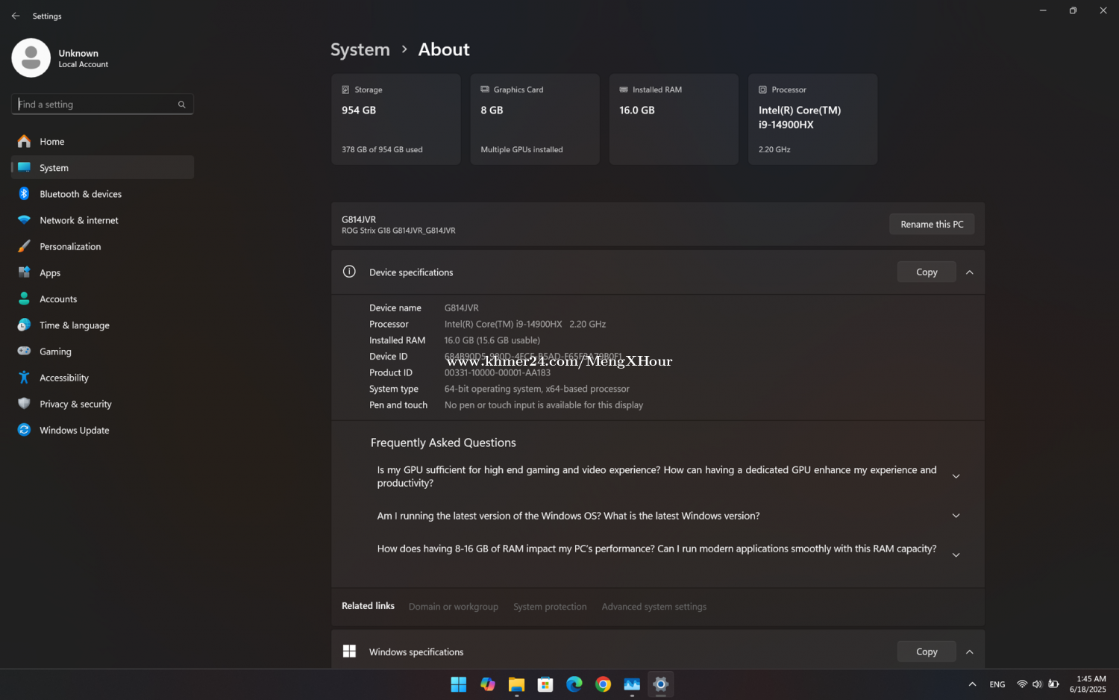The width and height of the screenshot is (1119, 700).
Task: Launch Google Chrome from taskbar
Action: 603,684
